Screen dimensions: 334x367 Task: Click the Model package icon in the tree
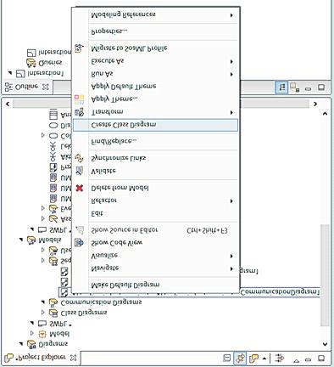pos(42,334)
